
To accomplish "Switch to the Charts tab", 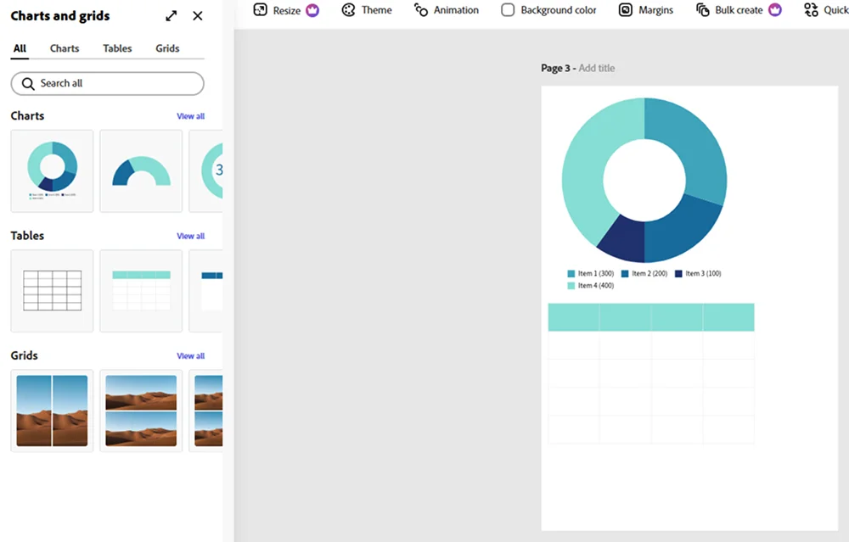I will (65, 48).
